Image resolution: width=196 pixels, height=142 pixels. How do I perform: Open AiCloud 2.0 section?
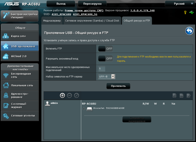tap(20, 56)
